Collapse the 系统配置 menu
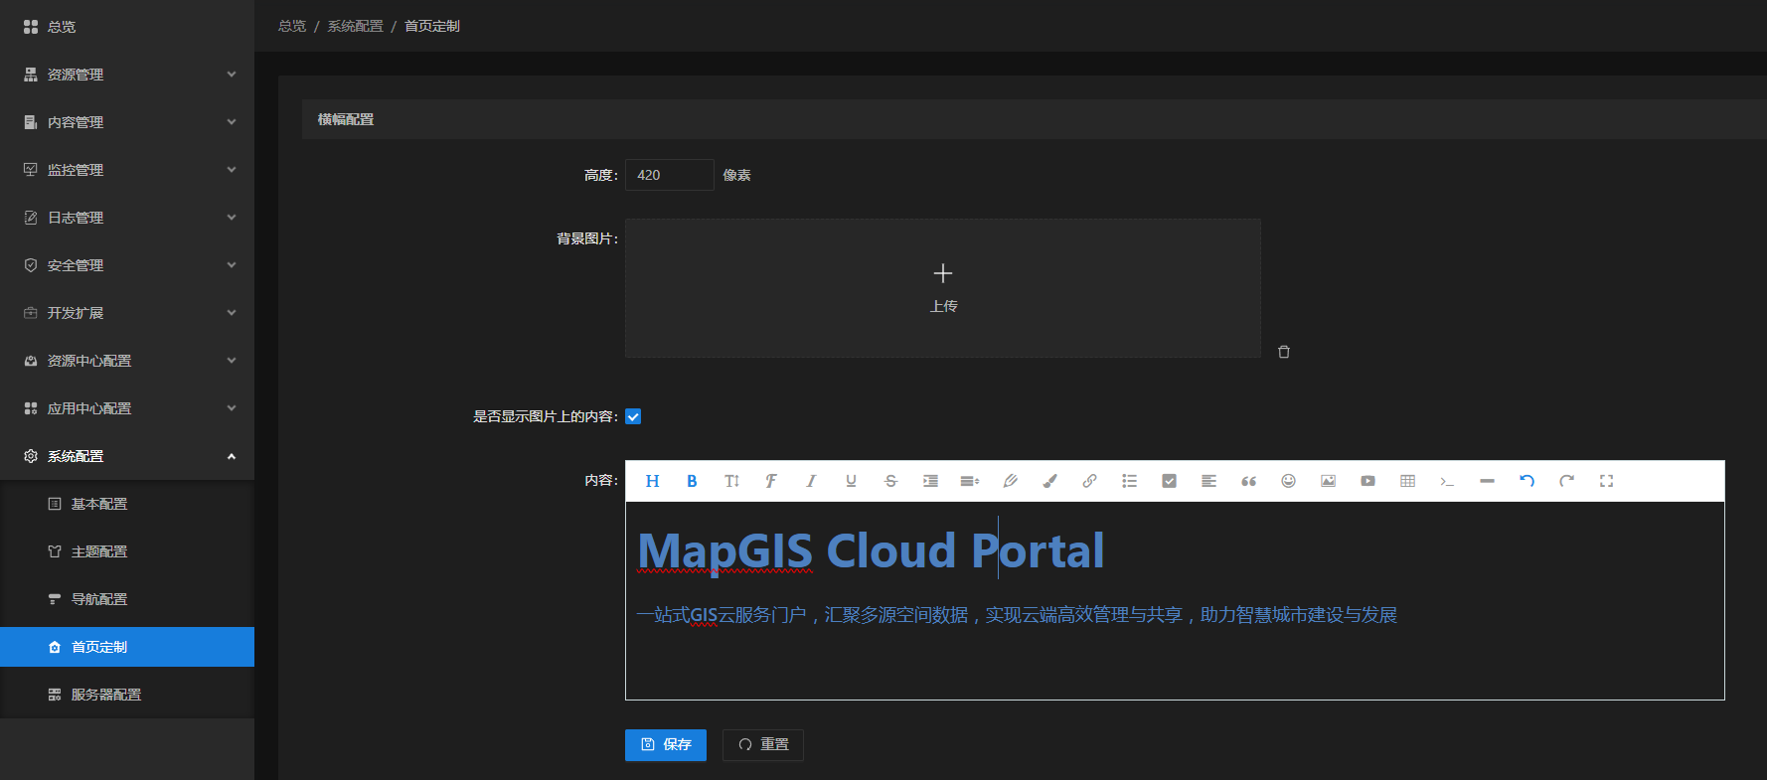This screenshot has width=1767, height=780. tap(127, 456)
